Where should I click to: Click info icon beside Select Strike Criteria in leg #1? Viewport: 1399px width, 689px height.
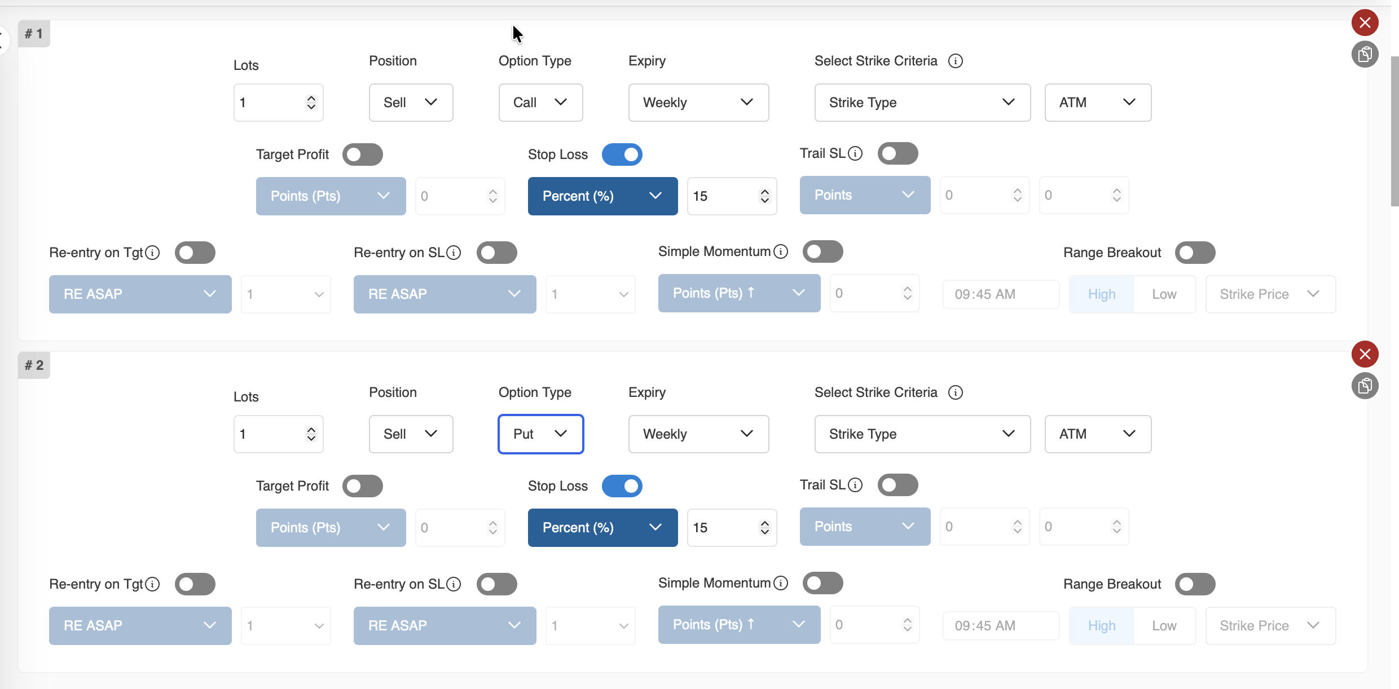pyautogui.click(x=955, y=61)
